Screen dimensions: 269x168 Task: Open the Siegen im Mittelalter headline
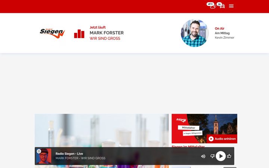(188, 146)
